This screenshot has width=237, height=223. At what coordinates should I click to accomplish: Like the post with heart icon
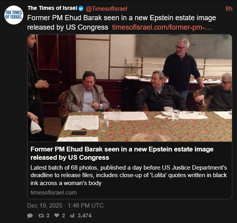coord(56,215)
